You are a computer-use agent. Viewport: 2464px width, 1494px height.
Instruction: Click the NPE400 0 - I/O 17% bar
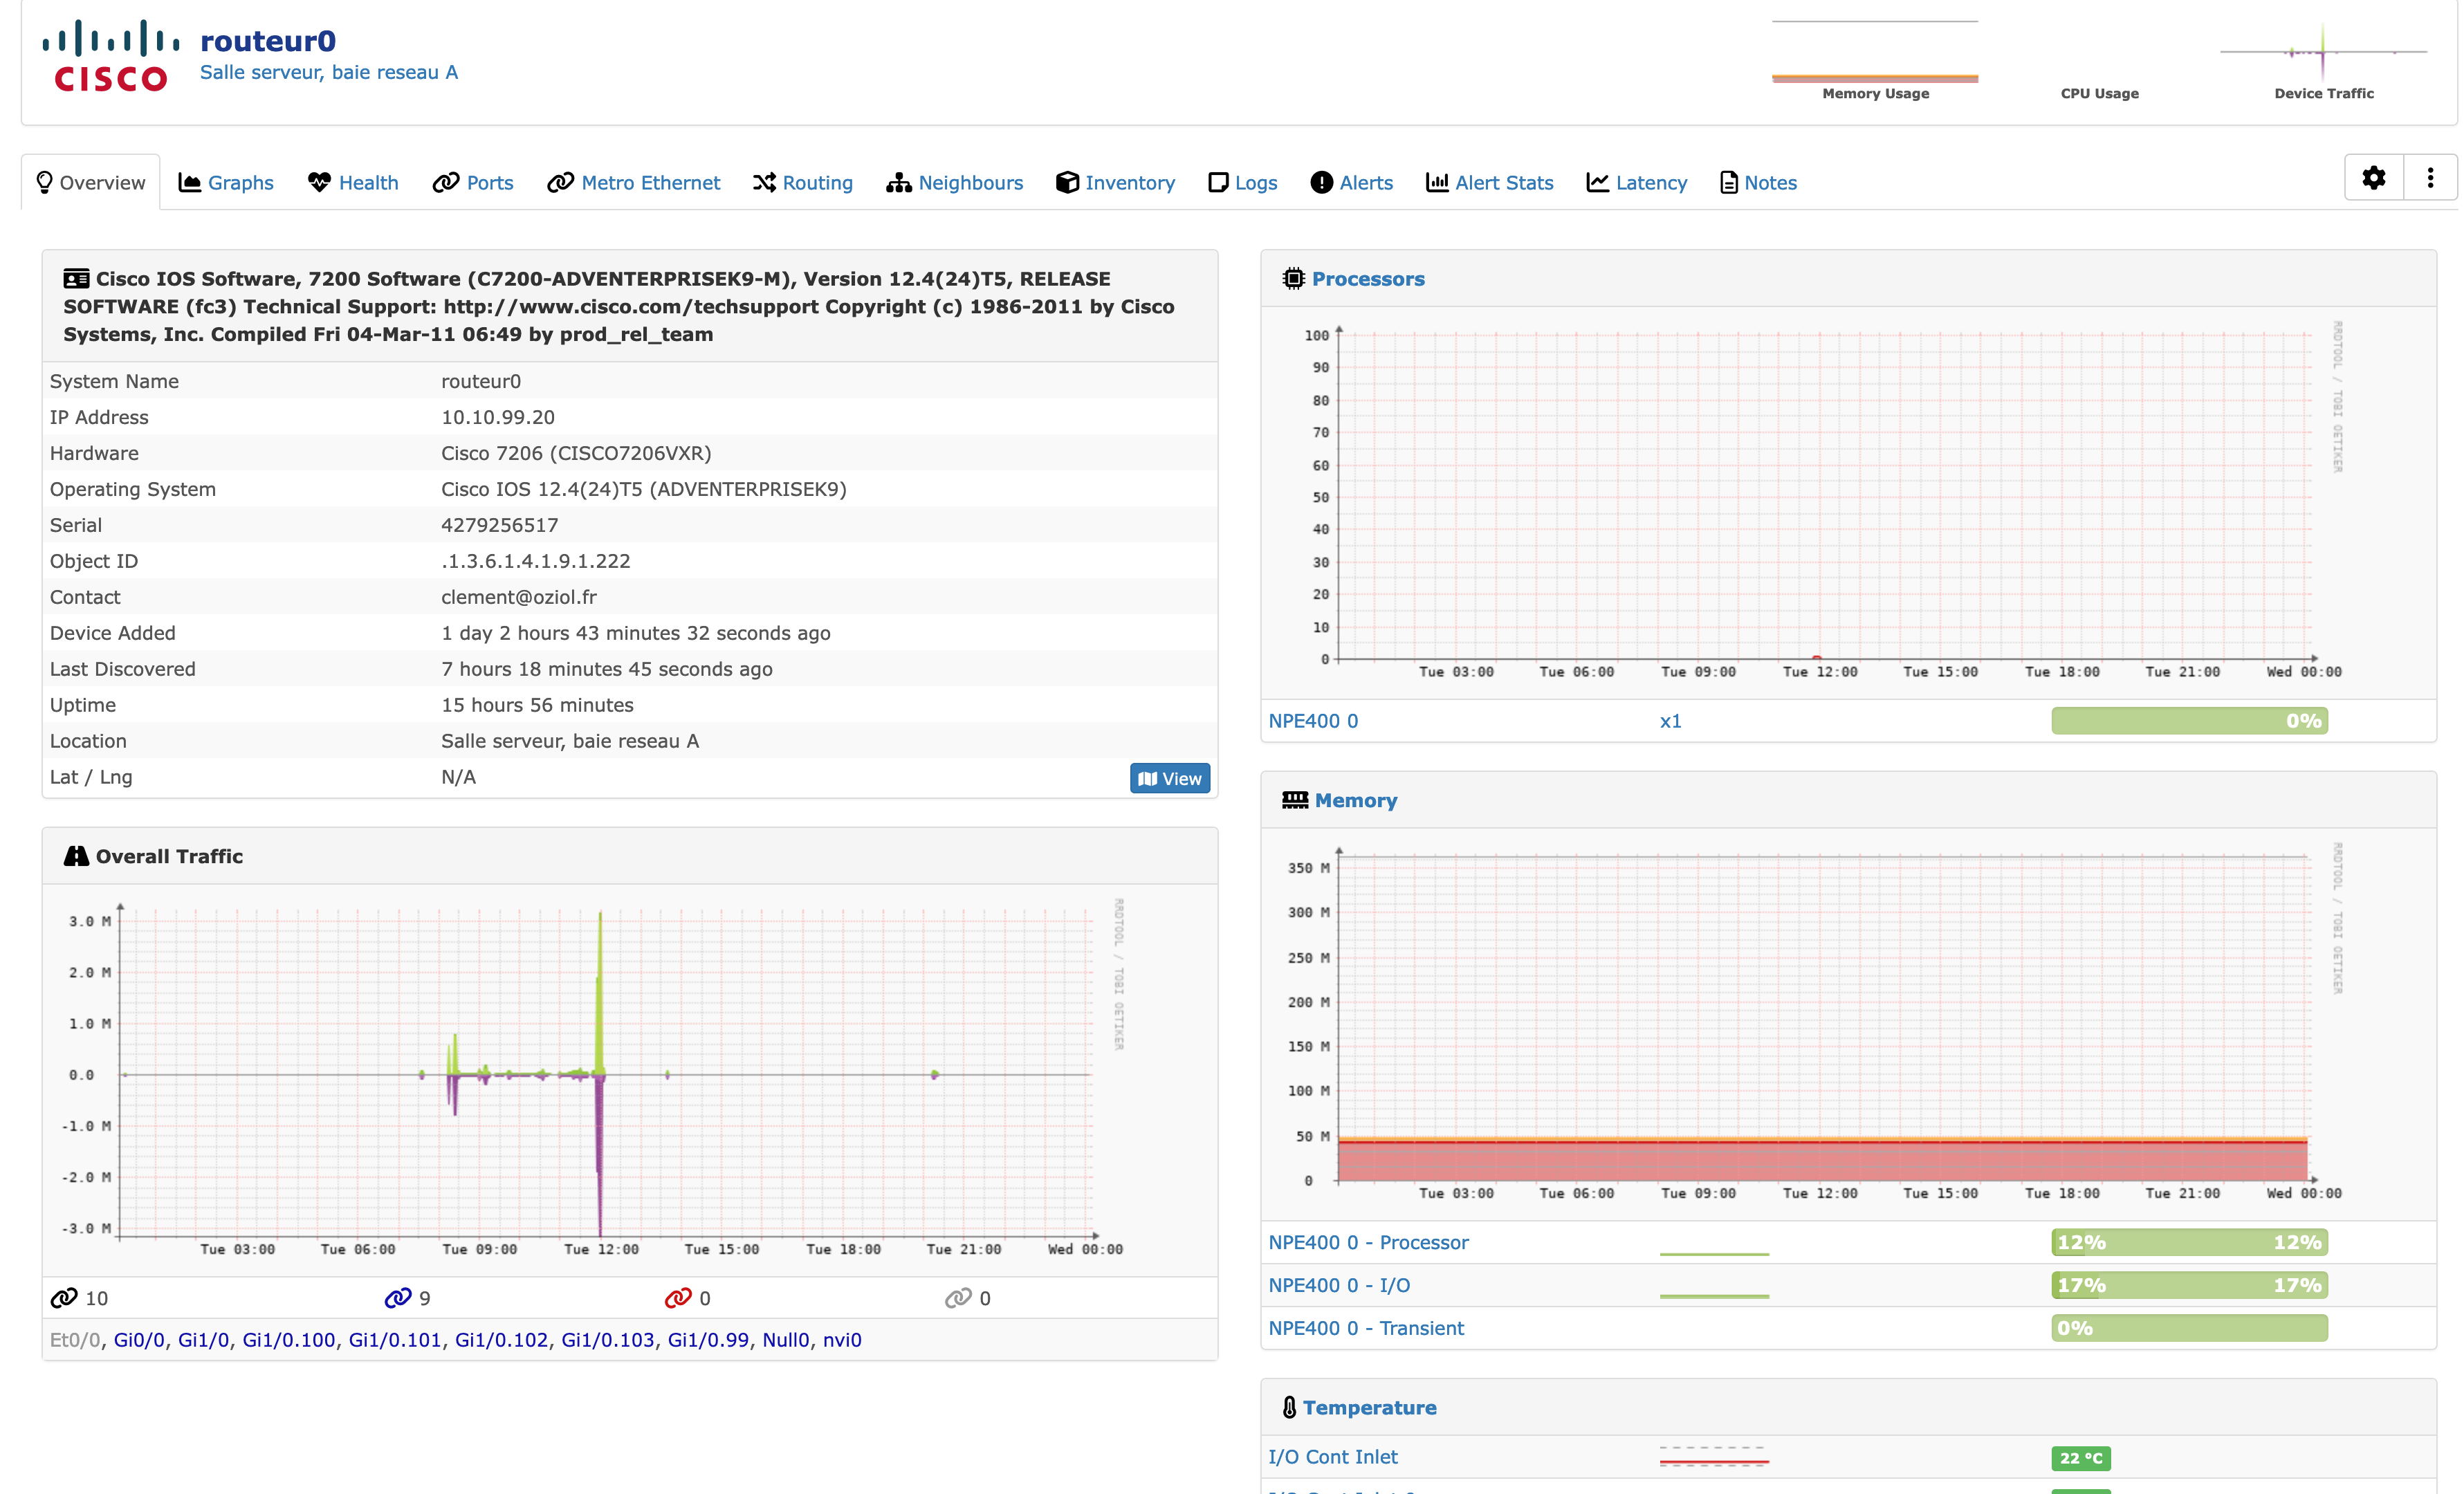point(2188,1285)
